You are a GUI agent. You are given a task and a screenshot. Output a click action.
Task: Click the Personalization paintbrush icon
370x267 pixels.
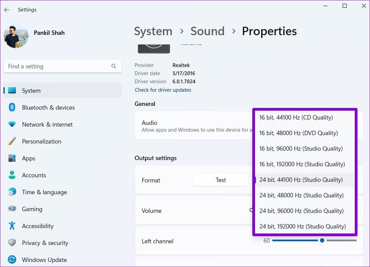pos(12,141)
